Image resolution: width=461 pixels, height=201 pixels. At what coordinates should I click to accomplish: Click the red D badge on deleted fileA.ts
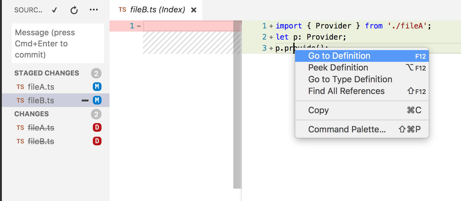click(x=97, y=127)
